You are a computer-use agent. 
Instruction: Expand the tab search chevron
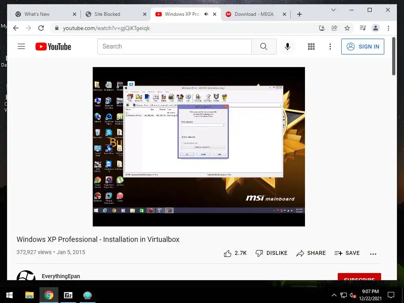tap(333, 10)
